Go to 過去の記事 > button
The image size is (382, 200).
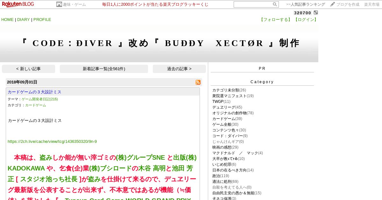[179, 69]
